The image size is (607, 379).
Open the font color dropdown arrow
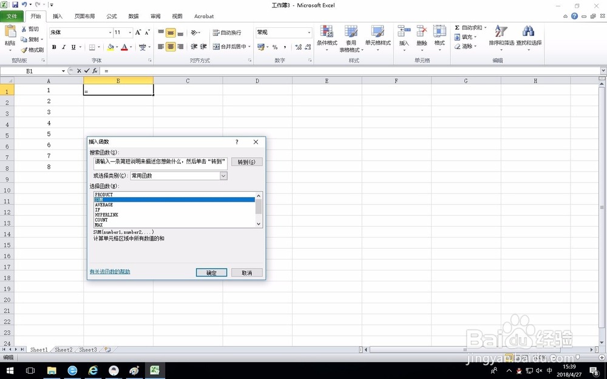pyautogui.click(x=131, y=47)
